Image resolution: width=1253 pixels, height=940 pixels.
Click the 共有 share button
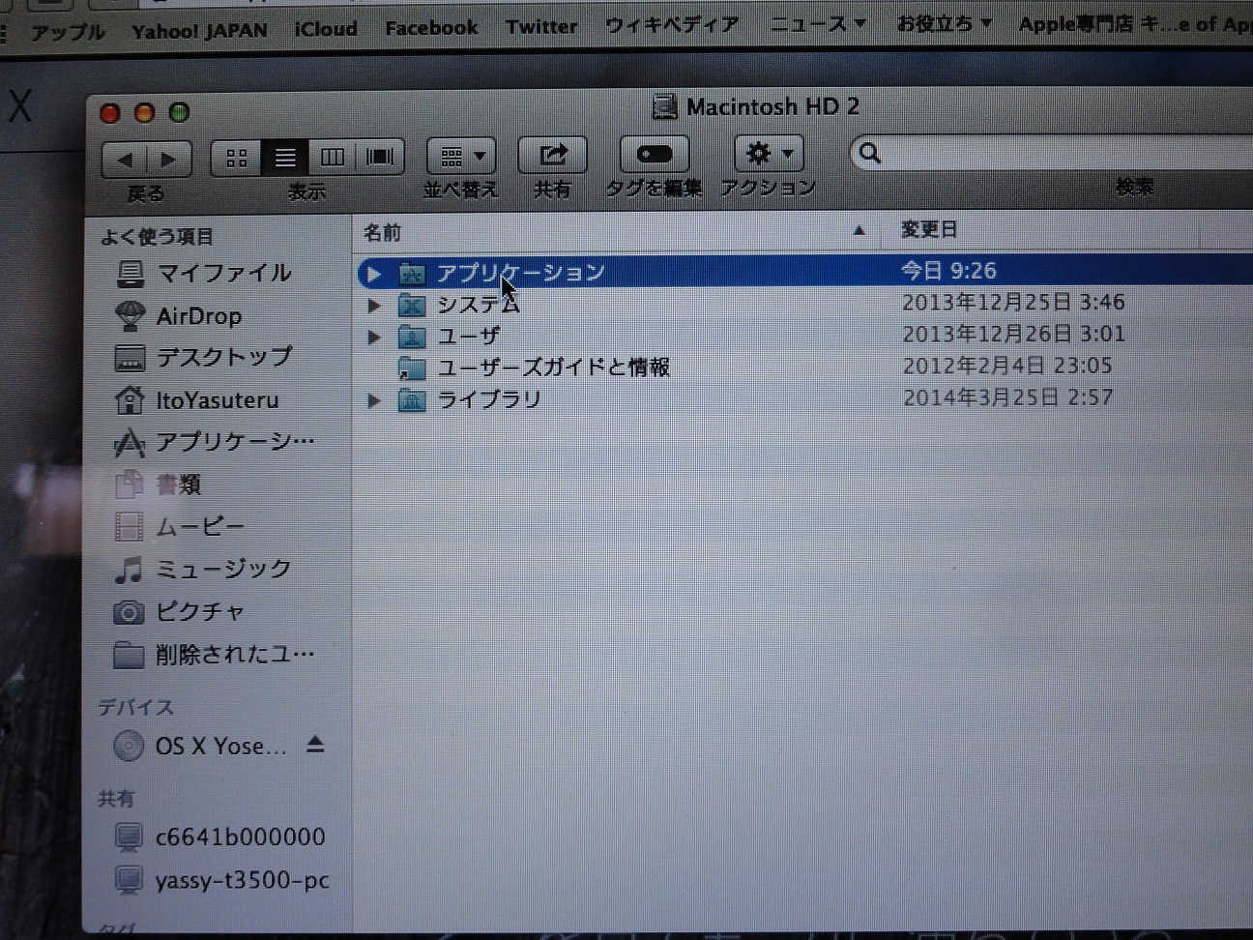click(552, 155)
